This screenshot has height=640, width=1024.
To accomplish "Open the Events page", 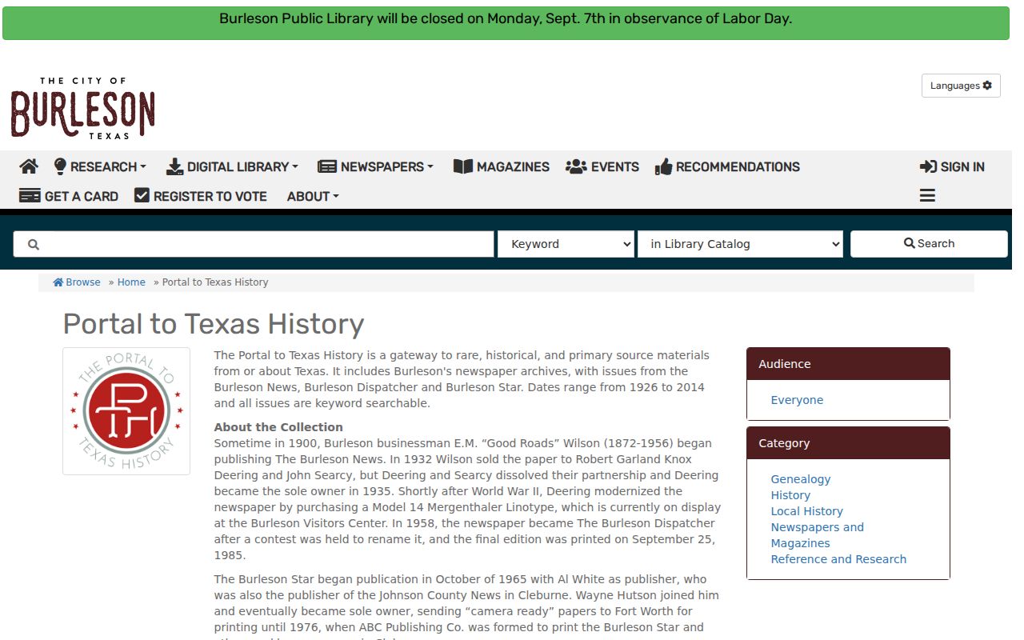I will [602, 166].
